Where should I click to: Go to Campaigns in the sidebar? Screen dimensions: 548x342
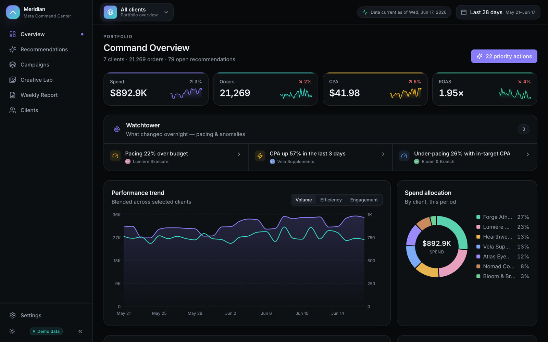click(x=46, y=65)
